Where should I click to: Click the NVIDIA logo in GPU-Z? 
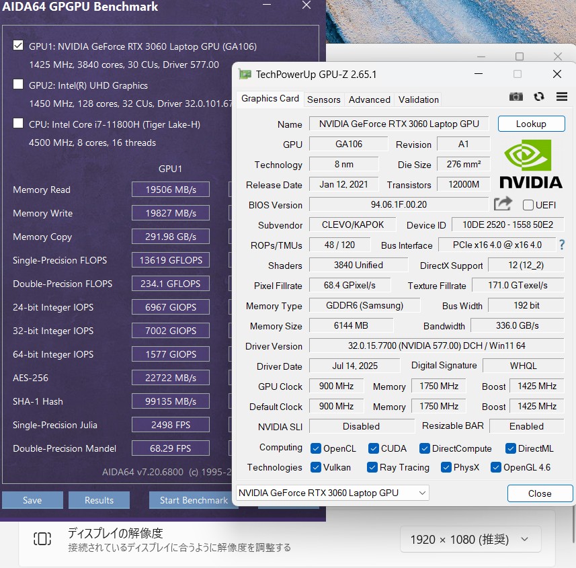tap(531, 164)
